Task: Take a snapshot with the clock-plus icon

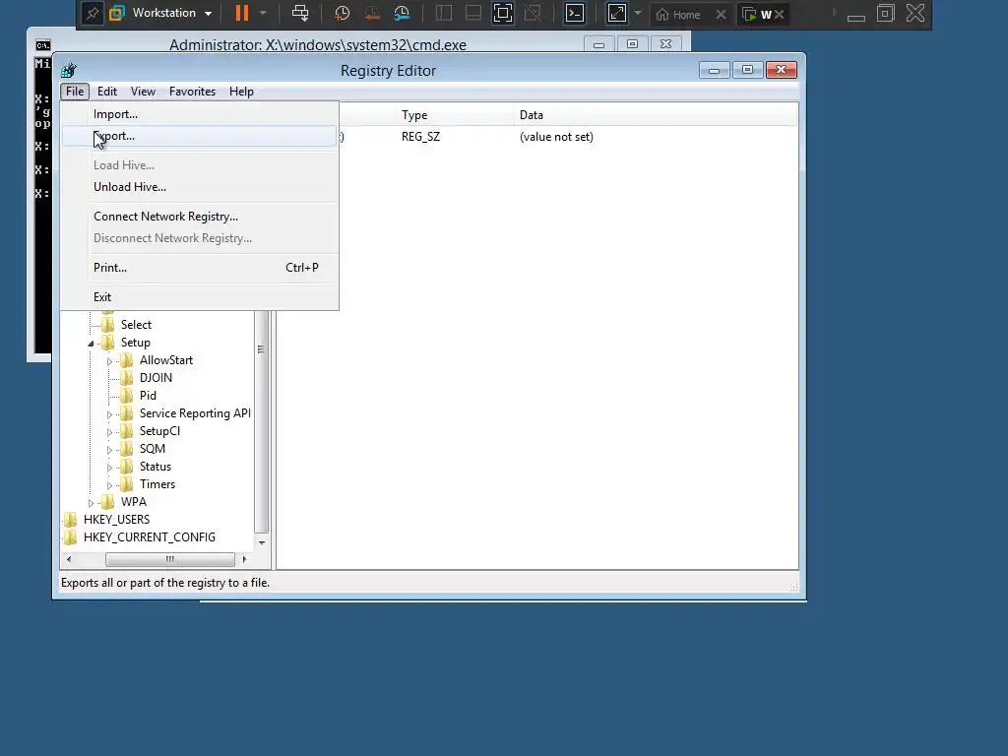Action: coord(342,14)
